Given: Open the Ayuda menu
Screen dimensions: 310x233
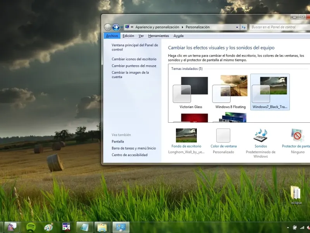Looking at the screenshot, I should tap(179, 36).
